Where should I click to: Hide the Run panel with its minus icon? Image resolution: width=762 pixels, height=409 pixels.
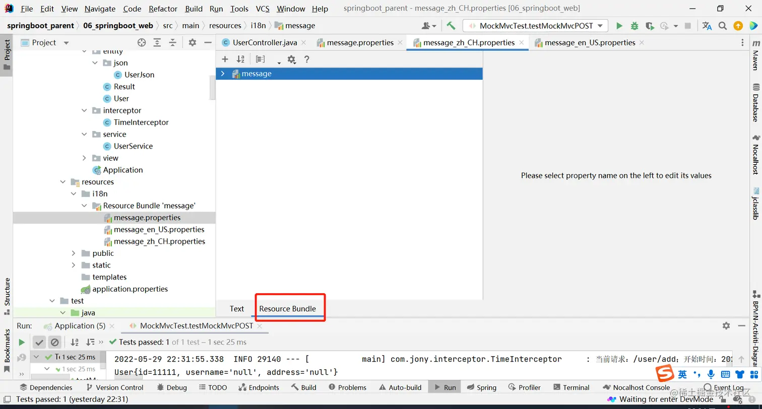[742, 326]
